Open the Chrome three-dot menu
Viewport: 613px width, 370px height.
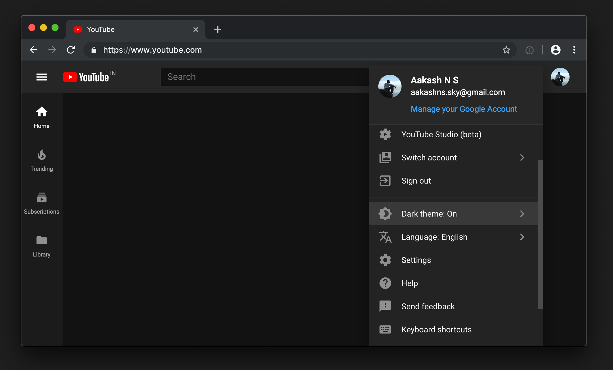pos(574,50)
